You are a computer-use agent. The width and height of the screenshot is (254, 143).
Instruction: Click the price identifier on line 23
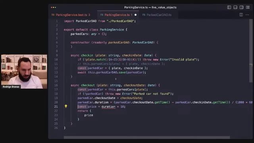(x=89, y=115)
